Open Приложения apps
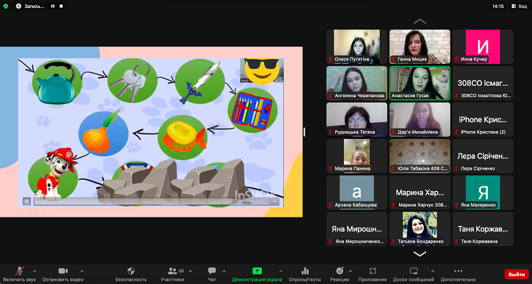Viewport: 532px width, 284px height. point(372,274)
